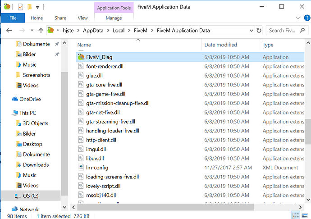Sort by the Name column header
This screenshot has height=219, width=311.
[x=84, y=45]
